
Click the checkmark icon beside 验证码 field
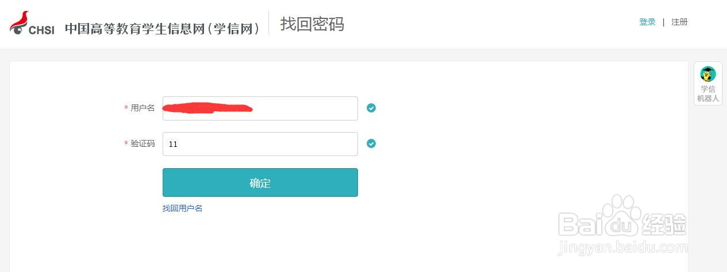pyautogui.click(x=371, y=143)
